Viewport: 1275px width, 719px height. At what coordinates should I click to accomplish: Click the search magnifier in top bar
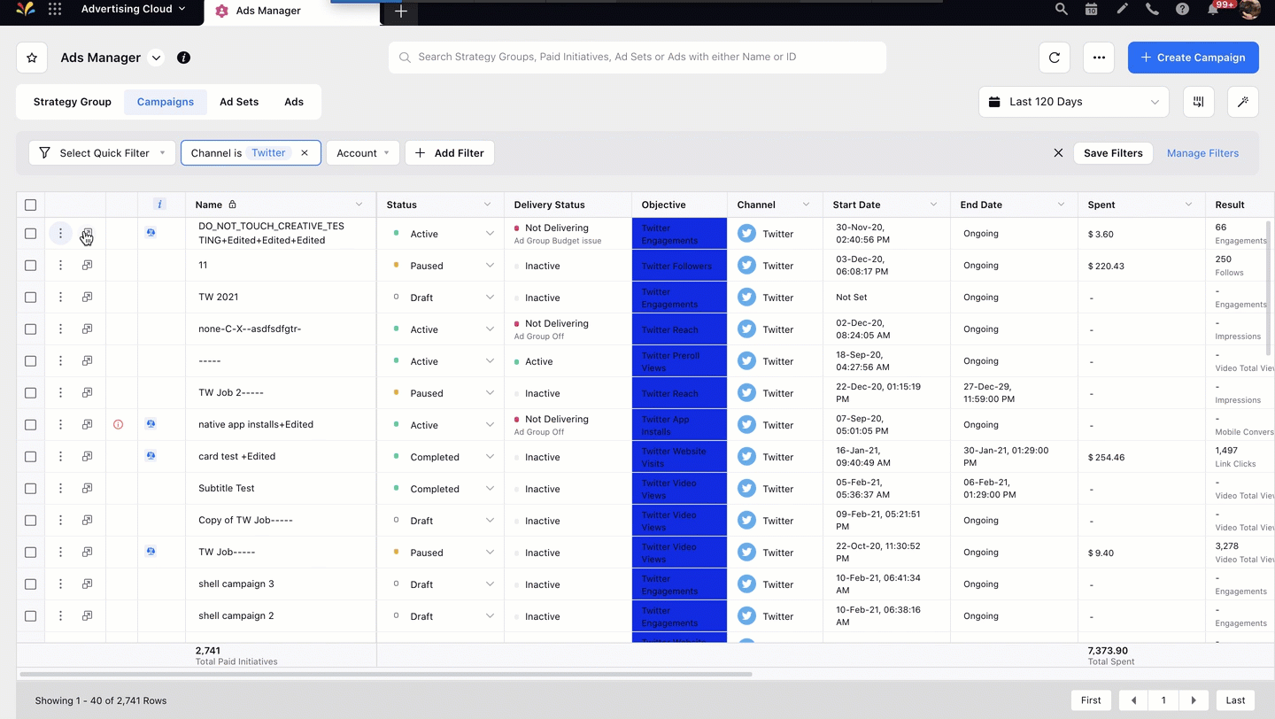pyautogui.click(x=1062, y=9)
